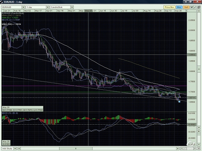Screen dimensions: 202x151
Task: Click the Aug 14 date label
Action: pos(147,11)
